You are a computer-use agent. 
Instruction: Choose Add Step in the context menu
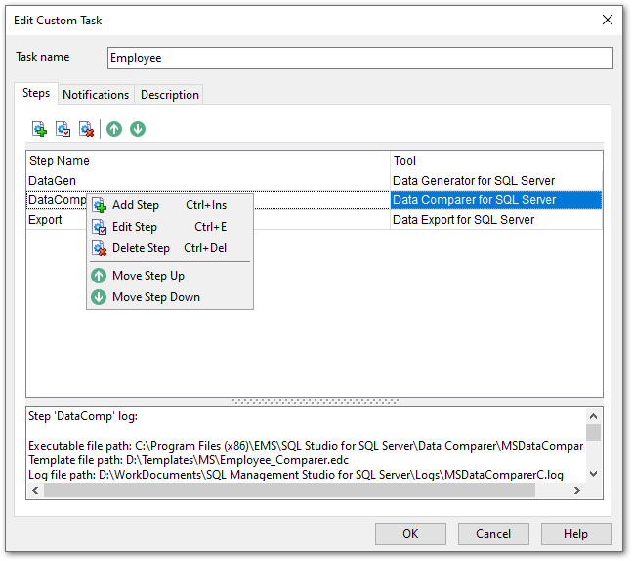[x=170, y=205]
